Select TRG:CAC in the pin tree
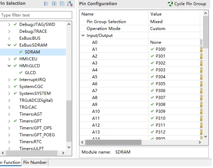 pos(28,107)
